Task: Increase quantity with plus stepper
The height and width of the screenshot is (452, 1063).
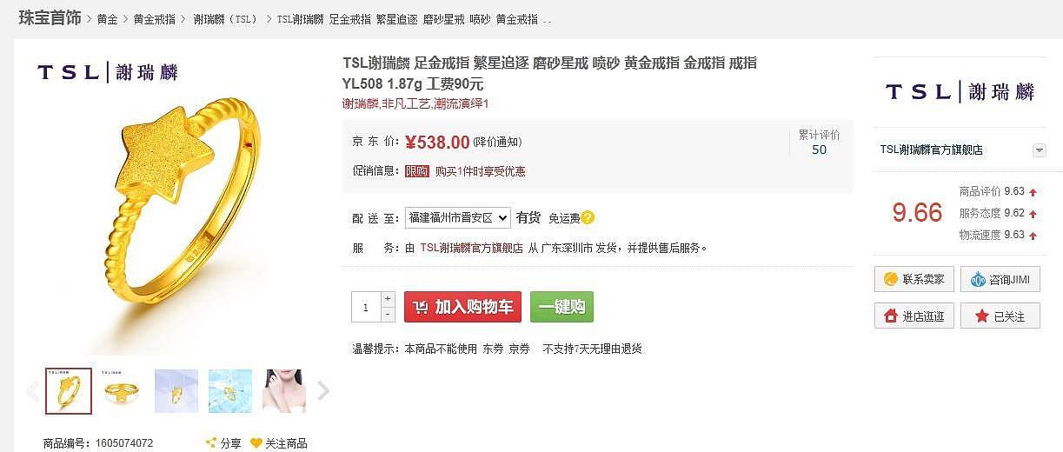Action: pyautogui.click(x=388, y=299)
